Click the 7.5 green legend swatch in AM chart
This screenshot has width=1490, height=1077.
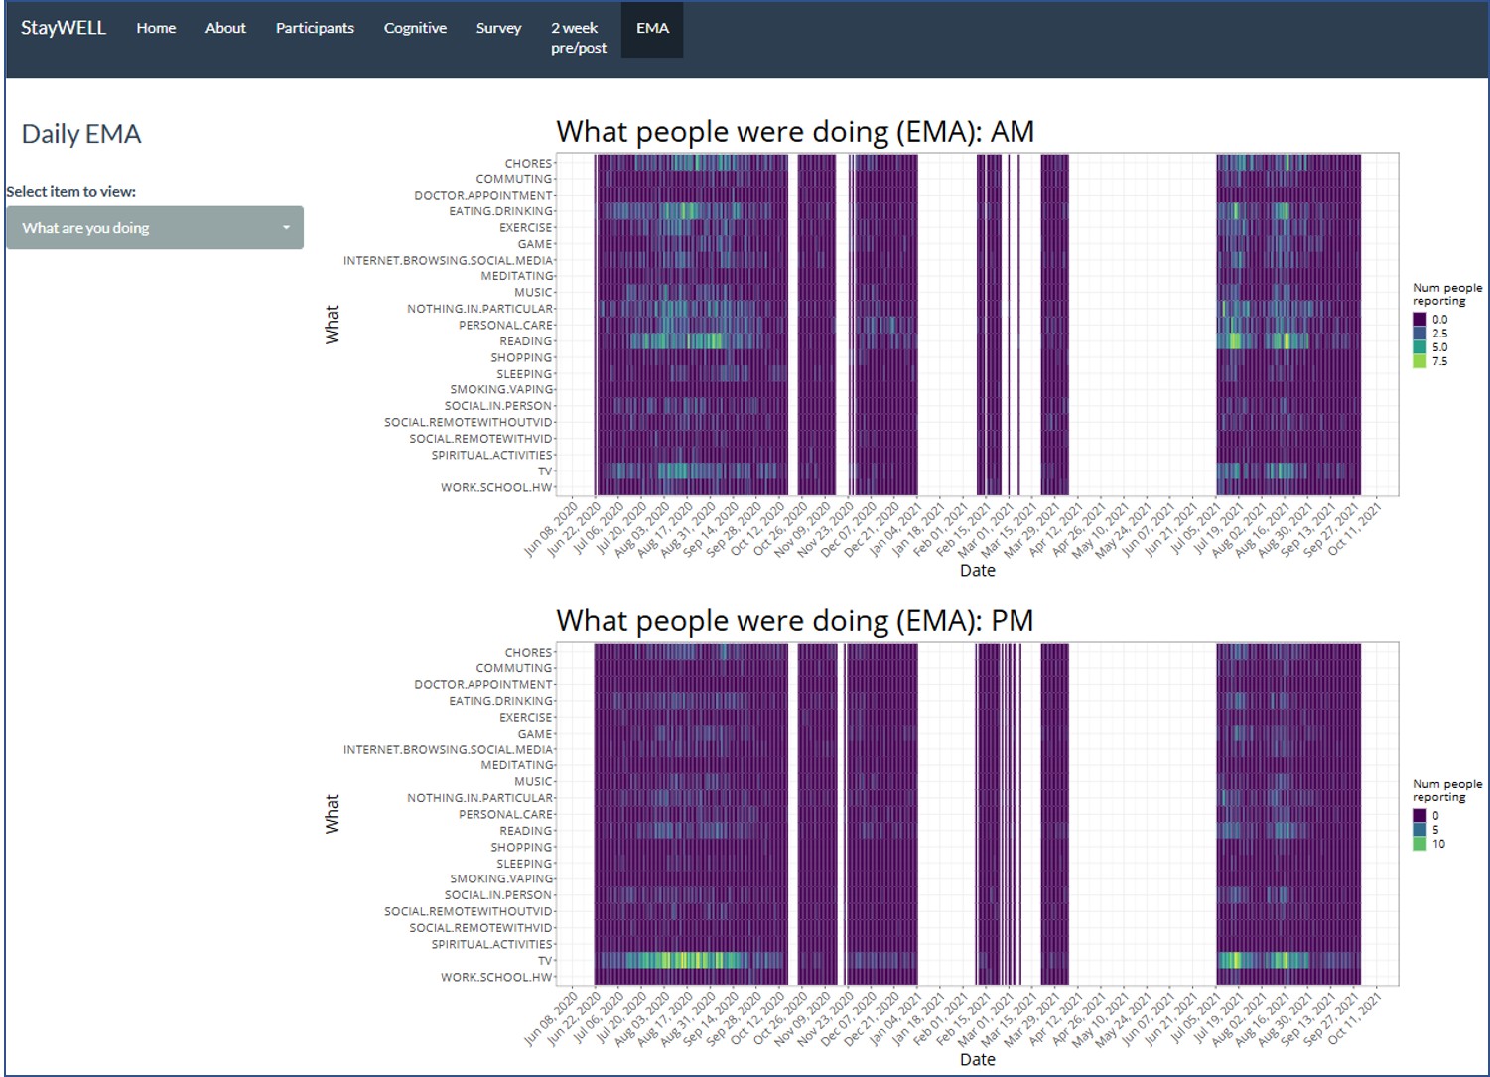1420,361
